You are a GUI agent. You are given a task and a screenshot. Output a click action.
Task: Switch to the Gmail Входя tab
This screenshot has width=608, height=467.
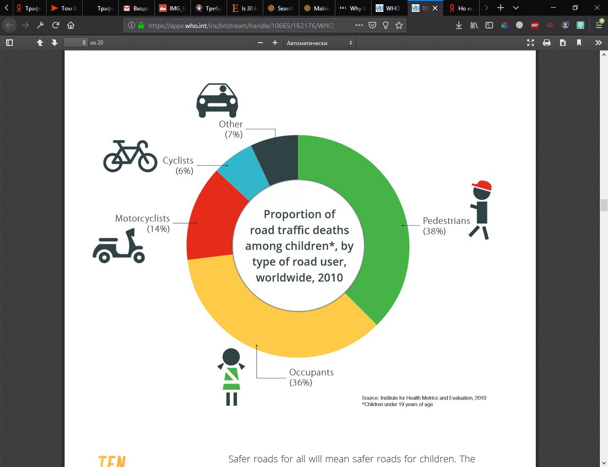pos(137,8)
